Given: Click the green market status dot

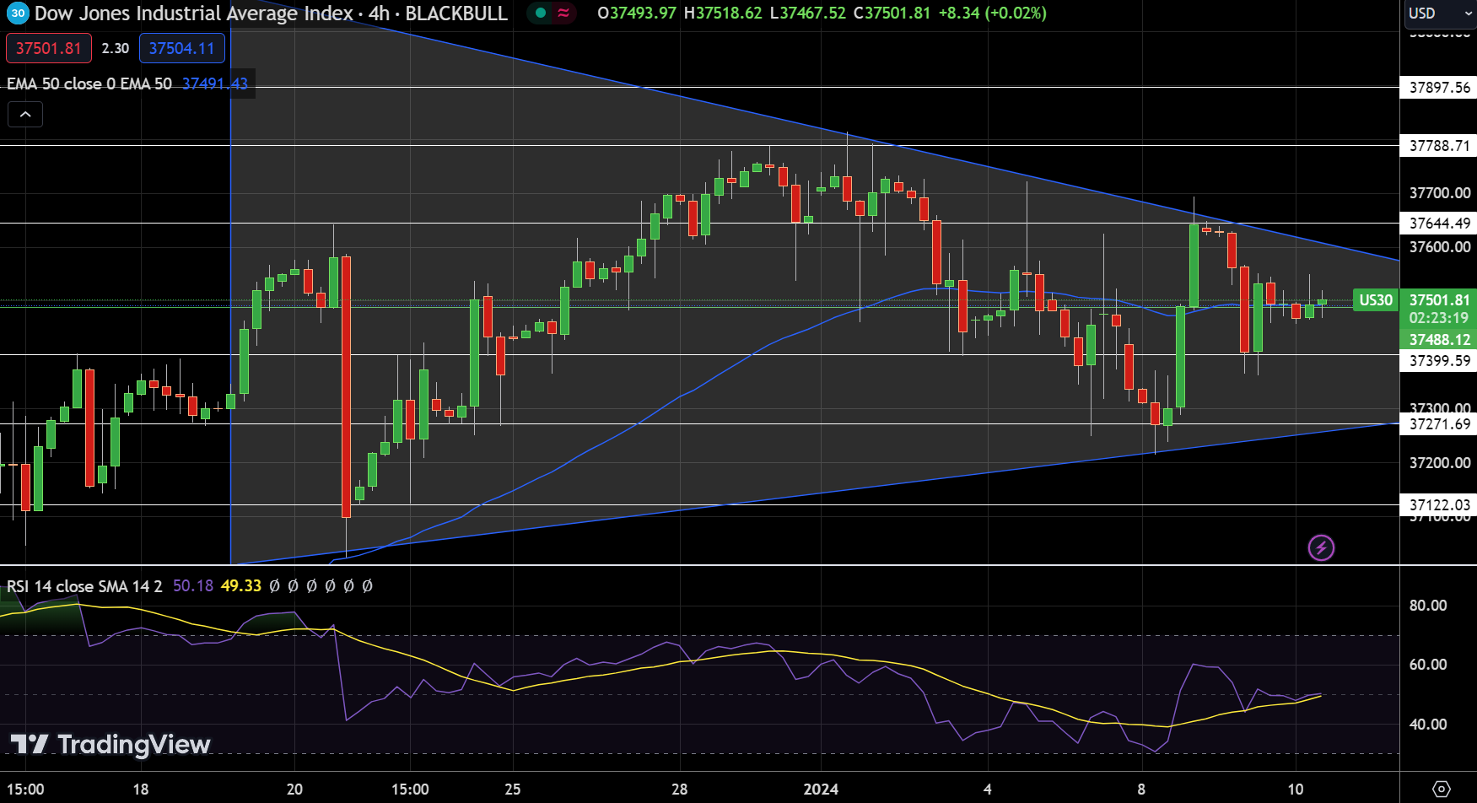Looking at the screenshot, I should pyautogui.click(x=541, y=13).
